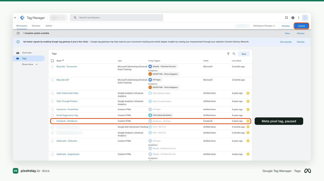Open Workspace Changes: 2
The width and height of the screenshot is (324, 181).
click(x=264, y=26)
